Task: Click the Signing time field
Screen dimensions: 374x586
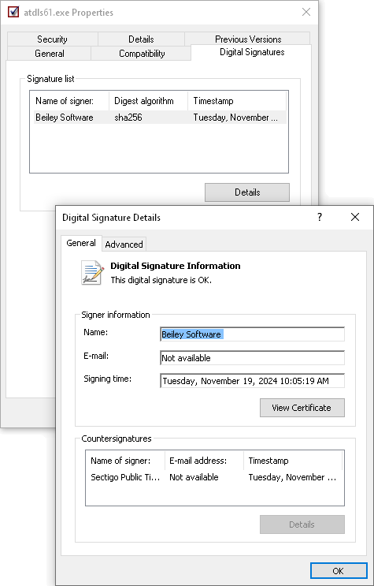Action: pyautogui.click(x=252, y=381)
